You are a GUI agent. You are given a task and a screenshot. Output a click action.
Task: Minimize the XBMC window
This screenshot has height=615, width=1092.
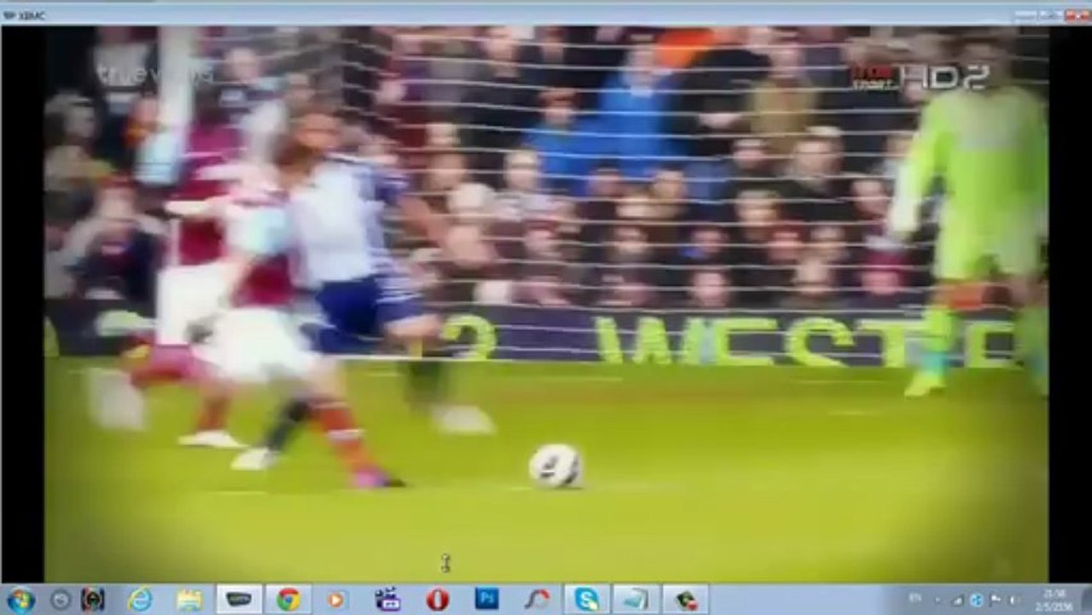point(1025,15)
